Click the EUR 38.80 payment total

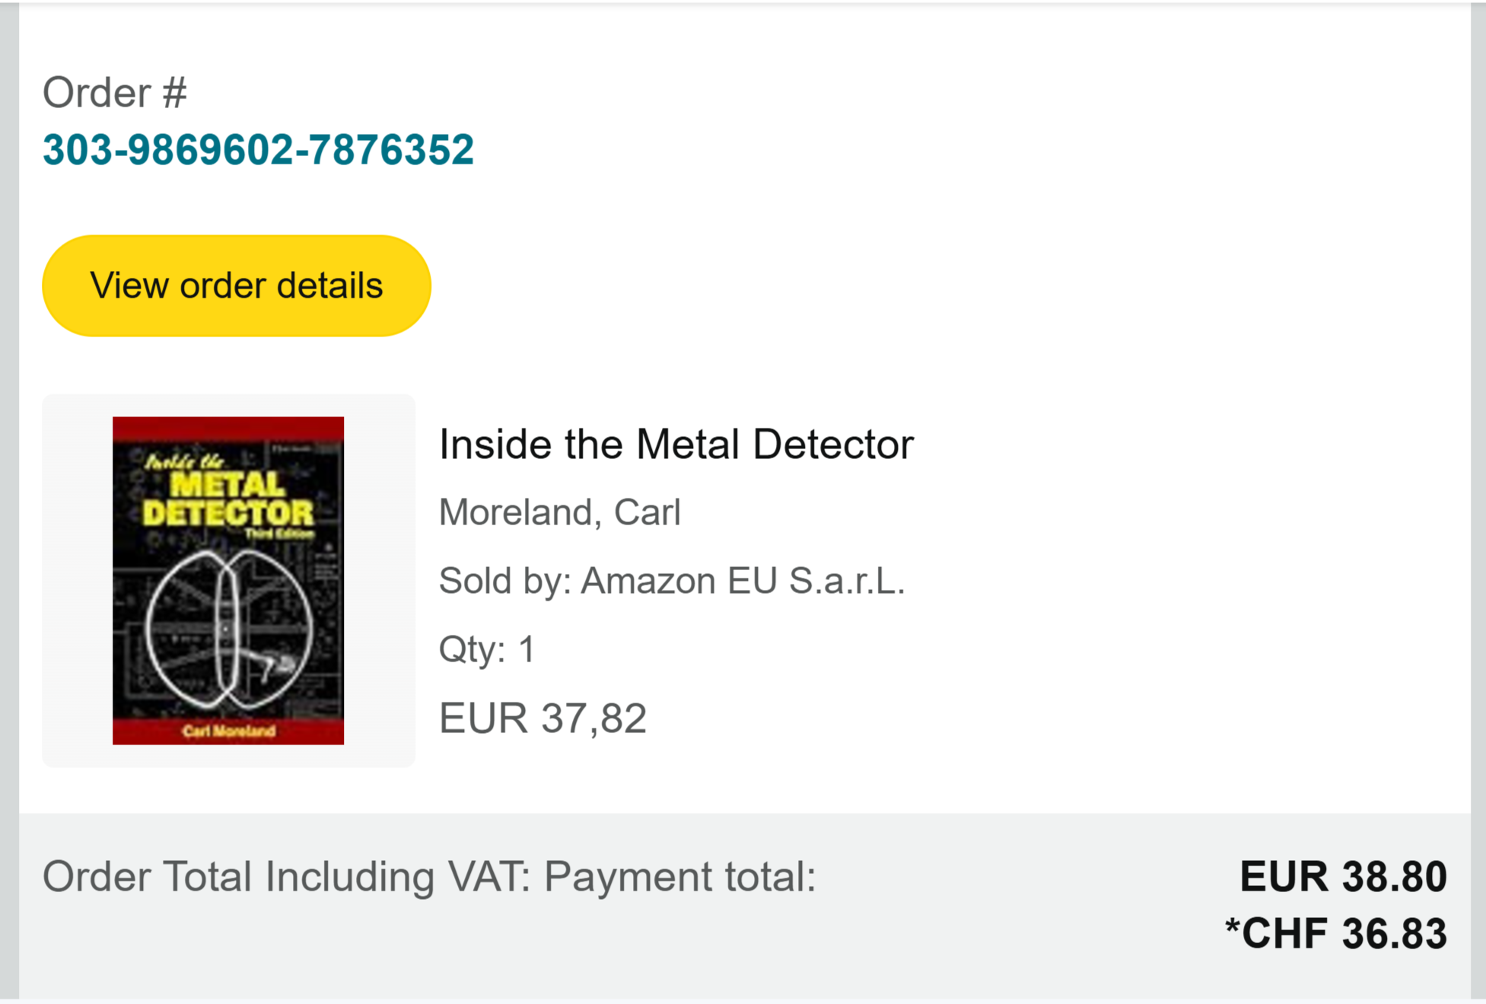pyautogui.click(x=1343, y=877)
